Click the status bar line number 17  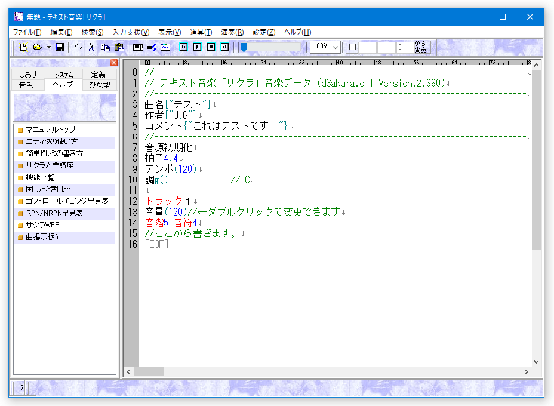[x=20, y=388]
